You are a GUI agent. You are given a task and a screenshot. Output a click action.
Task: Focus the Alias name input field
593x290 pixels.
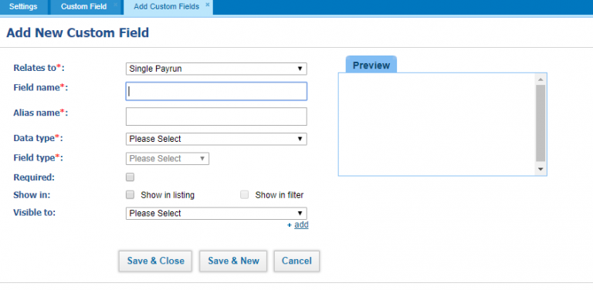[x=216, y=116]
